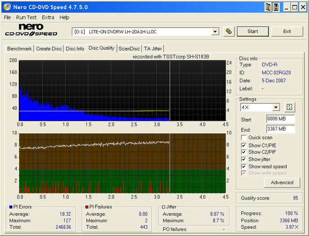Click PI Errors average 18.32

(x=65, y=214)
